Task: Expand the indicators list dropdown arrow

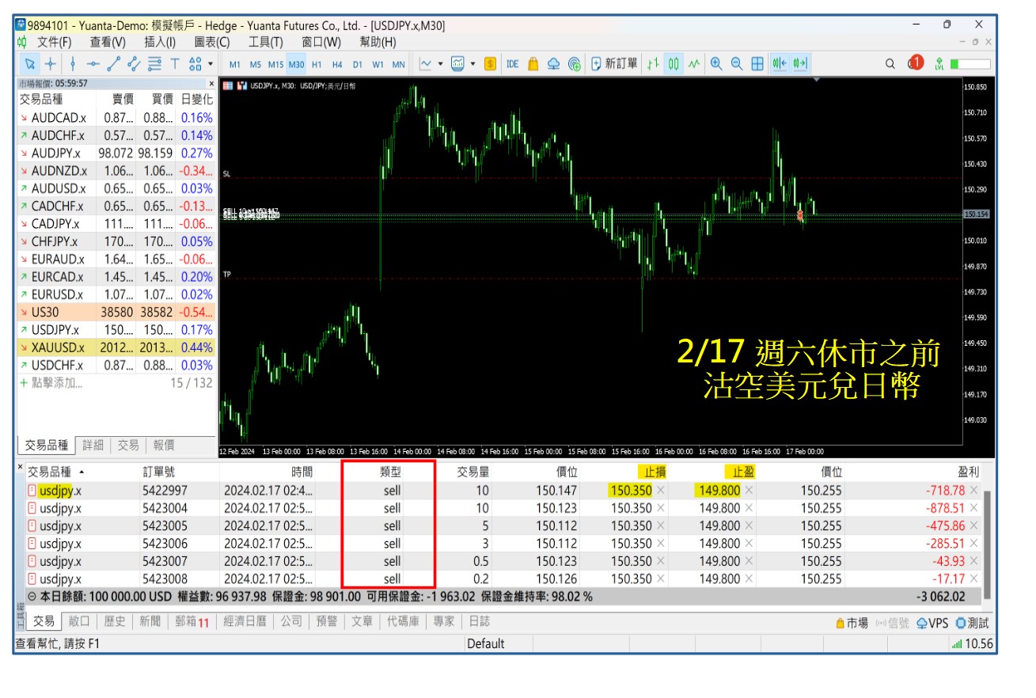Action: [x=472, y=64]
